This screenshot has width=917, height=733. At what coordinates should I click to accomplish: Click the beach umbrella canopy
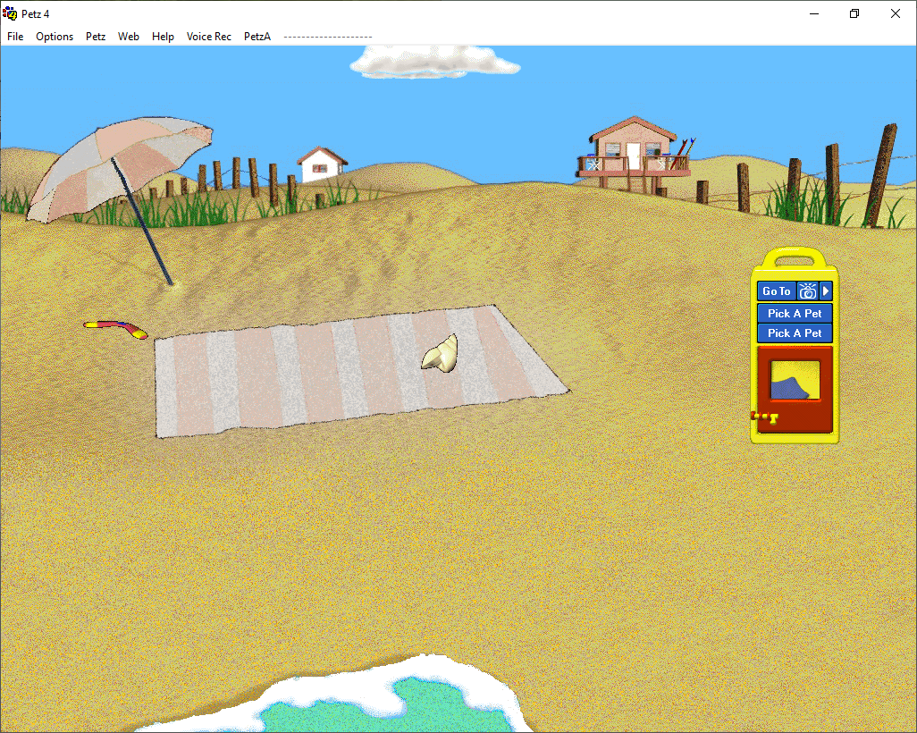coord(121,170)
